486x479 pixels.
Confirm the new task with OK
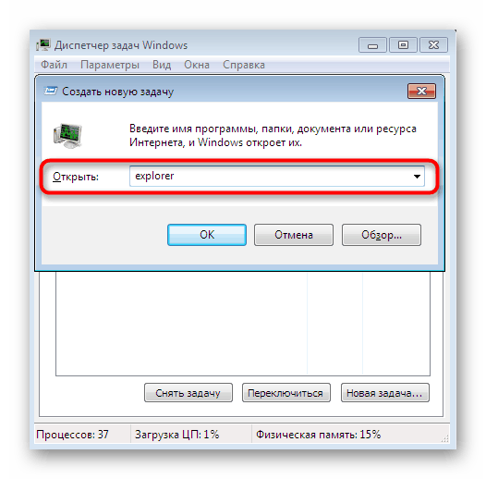[x=207, y=235]
